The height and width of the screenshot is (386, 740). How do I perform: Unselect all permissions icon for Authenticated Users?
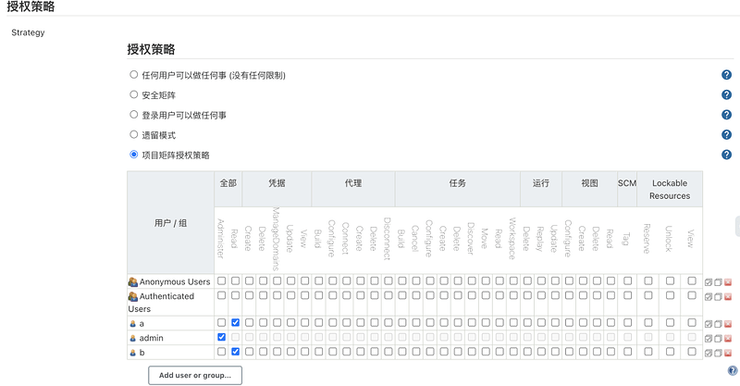[718, 297]
